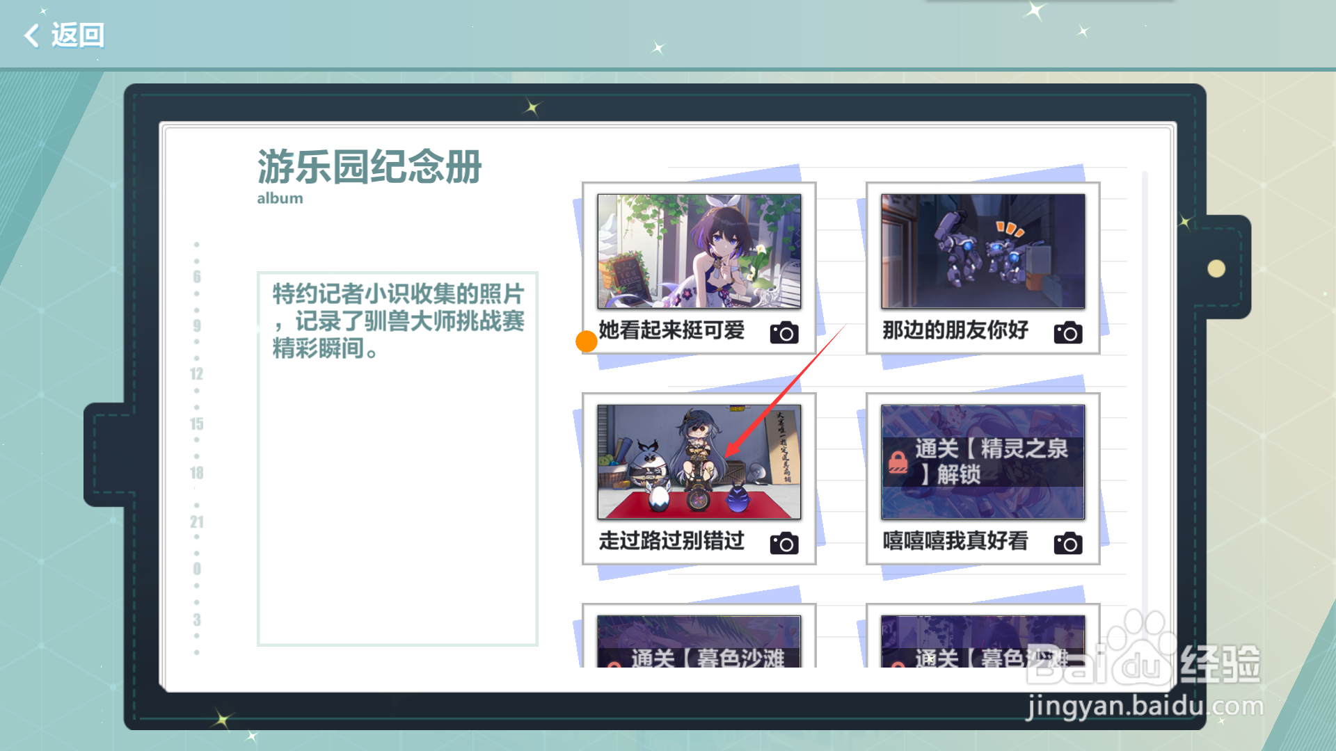This screenshot has height=751, width=1336.
Task: Click the orange dot marker near 她看起来挺可爱
Action: coord(587,343)
